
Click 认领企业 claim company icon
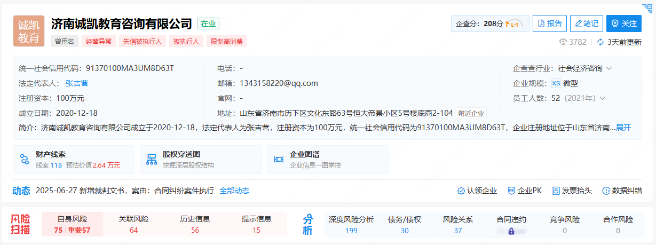[x=461, y=191]
